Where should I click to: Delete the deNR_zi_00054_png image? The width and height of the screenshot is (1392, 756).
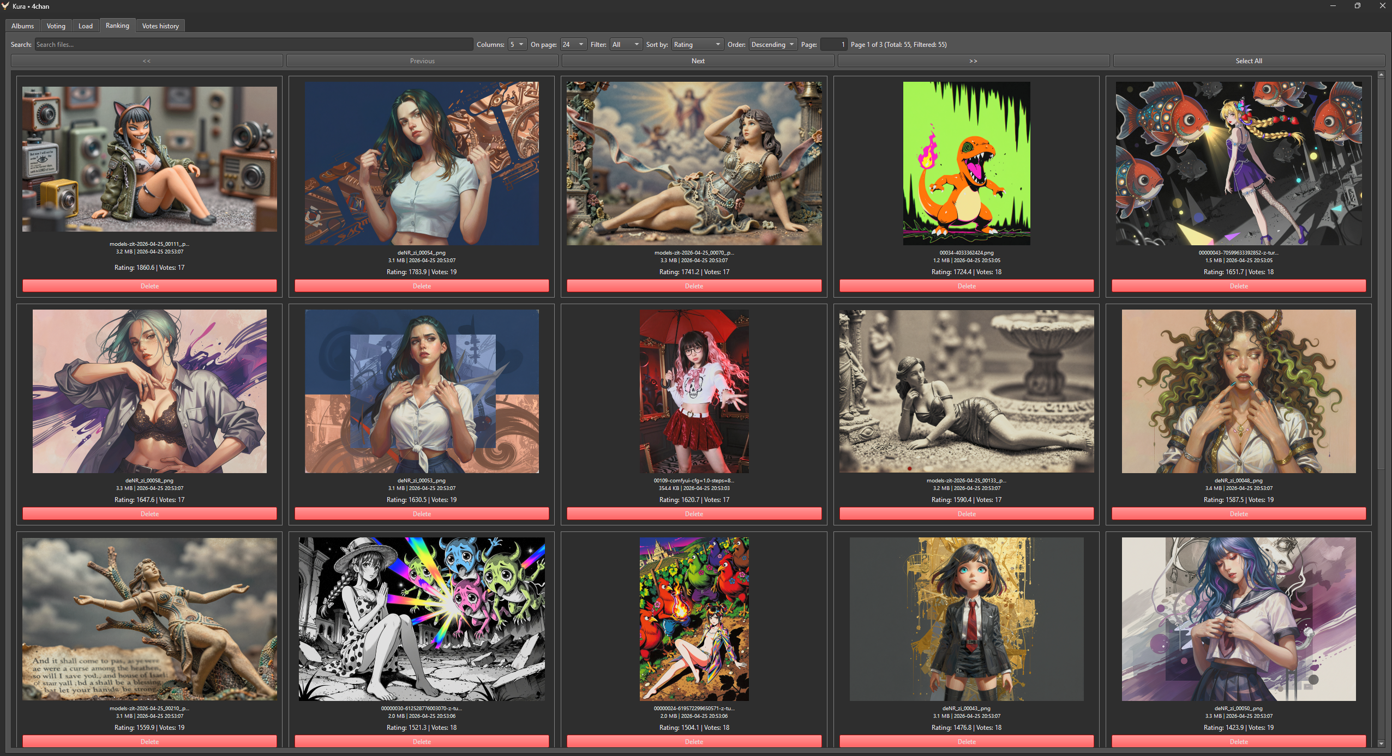coord(422,286)
